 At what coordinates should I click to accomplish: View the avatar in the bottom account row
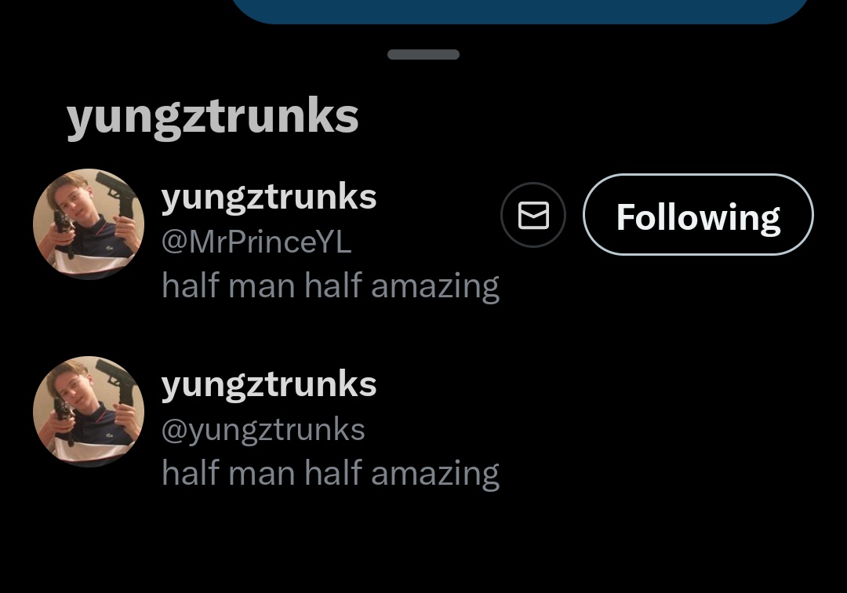(x=89, y=412)
